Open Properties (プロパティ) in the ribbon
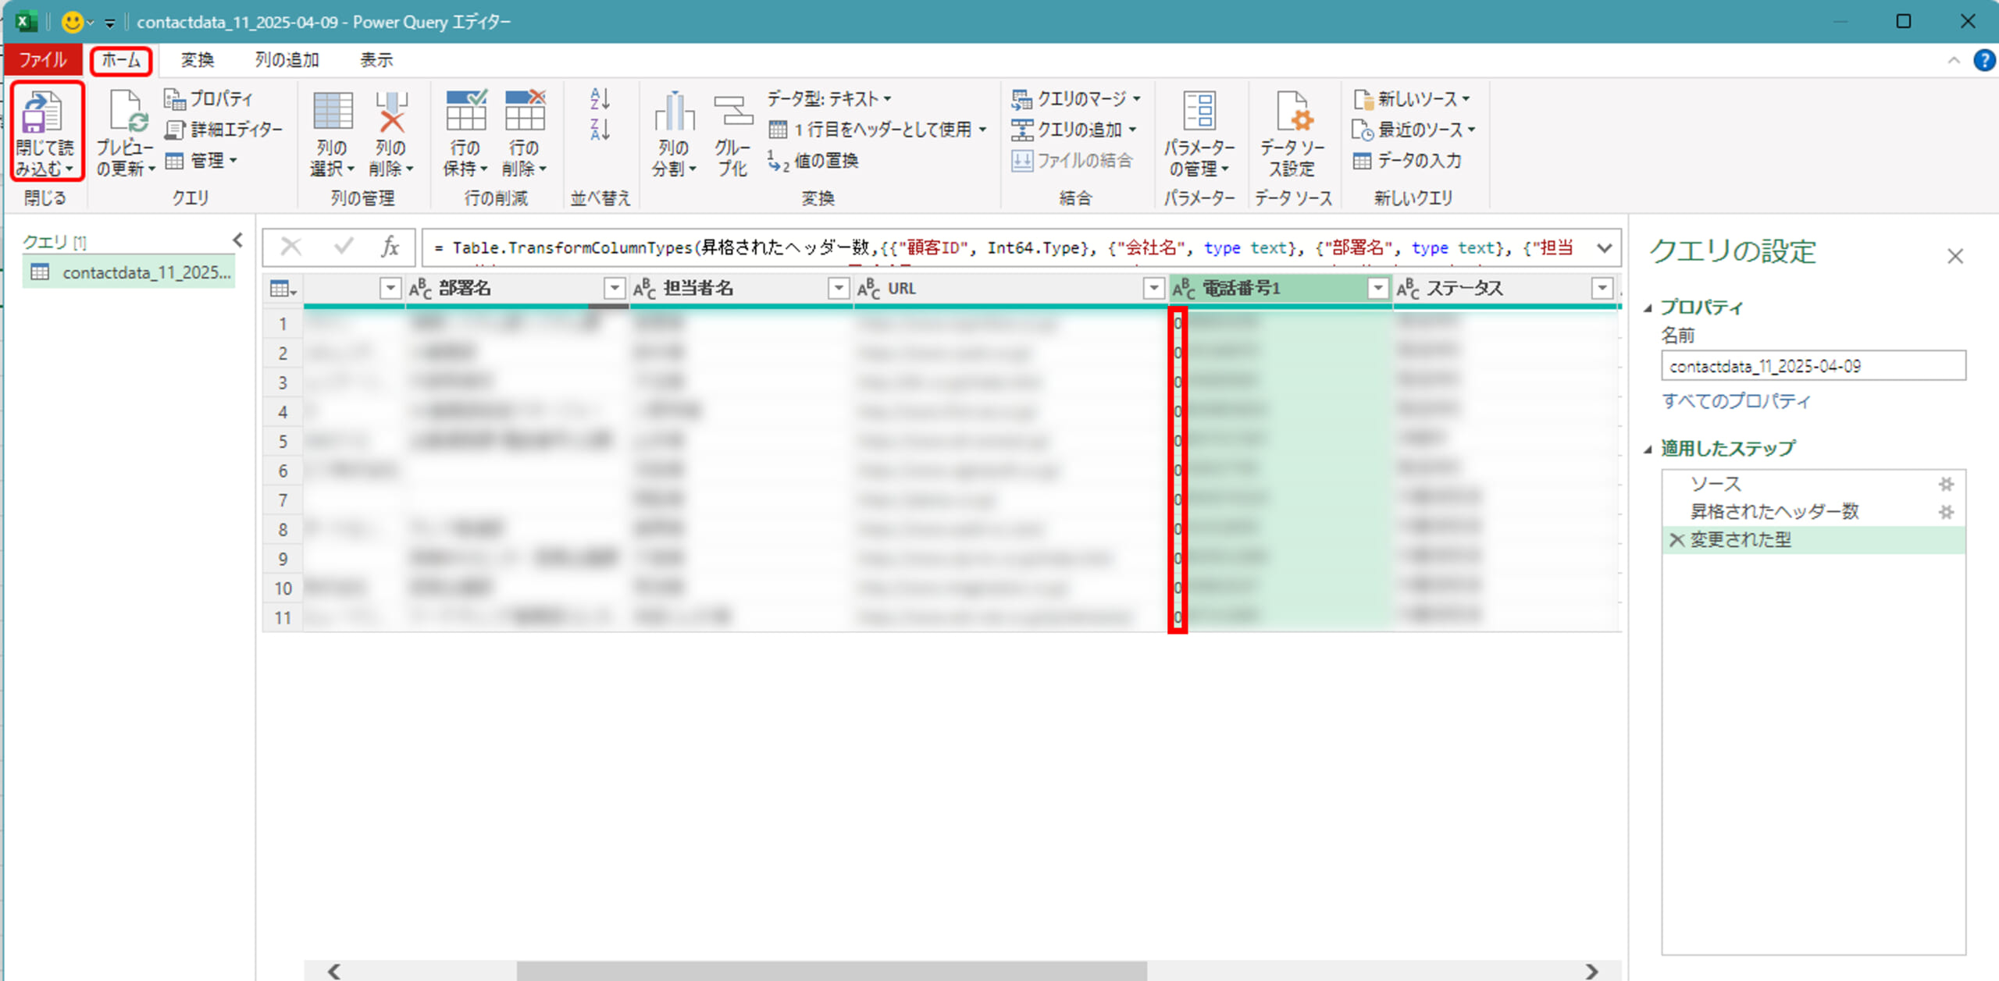This screenshot has height=981, width=1999. tap(208, 99)
